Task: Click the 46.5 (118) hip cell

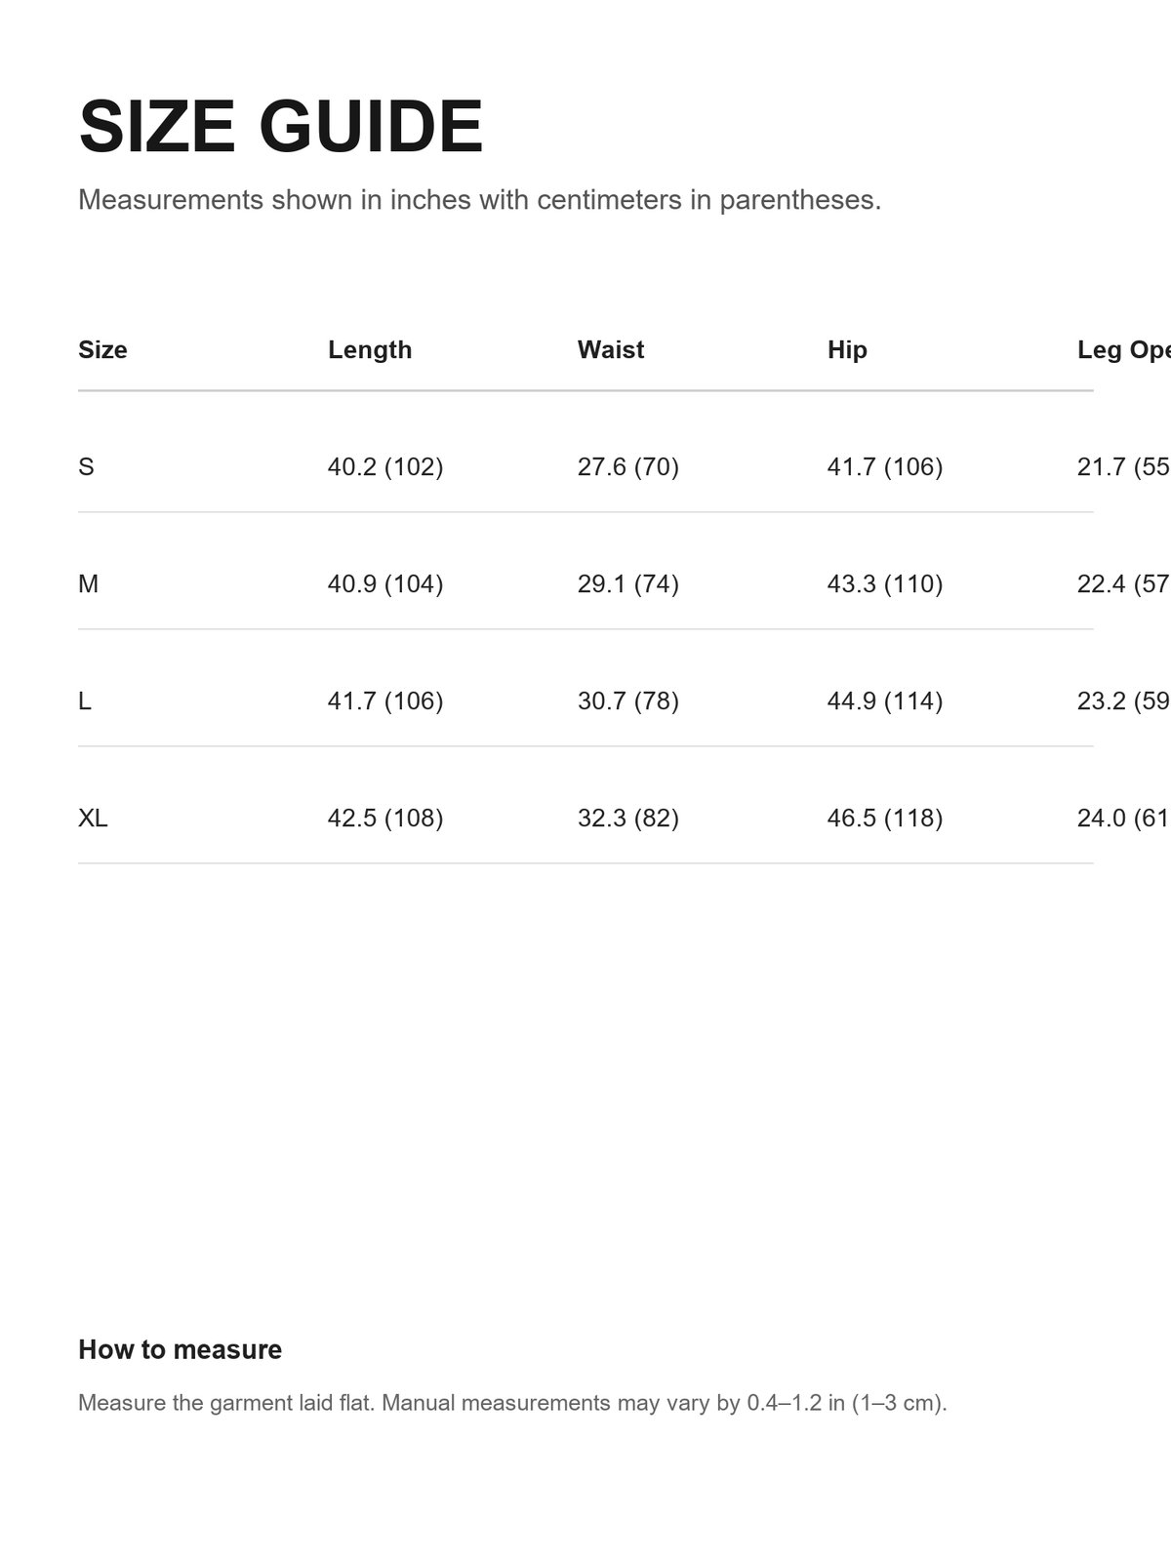Action: point(885,818)
